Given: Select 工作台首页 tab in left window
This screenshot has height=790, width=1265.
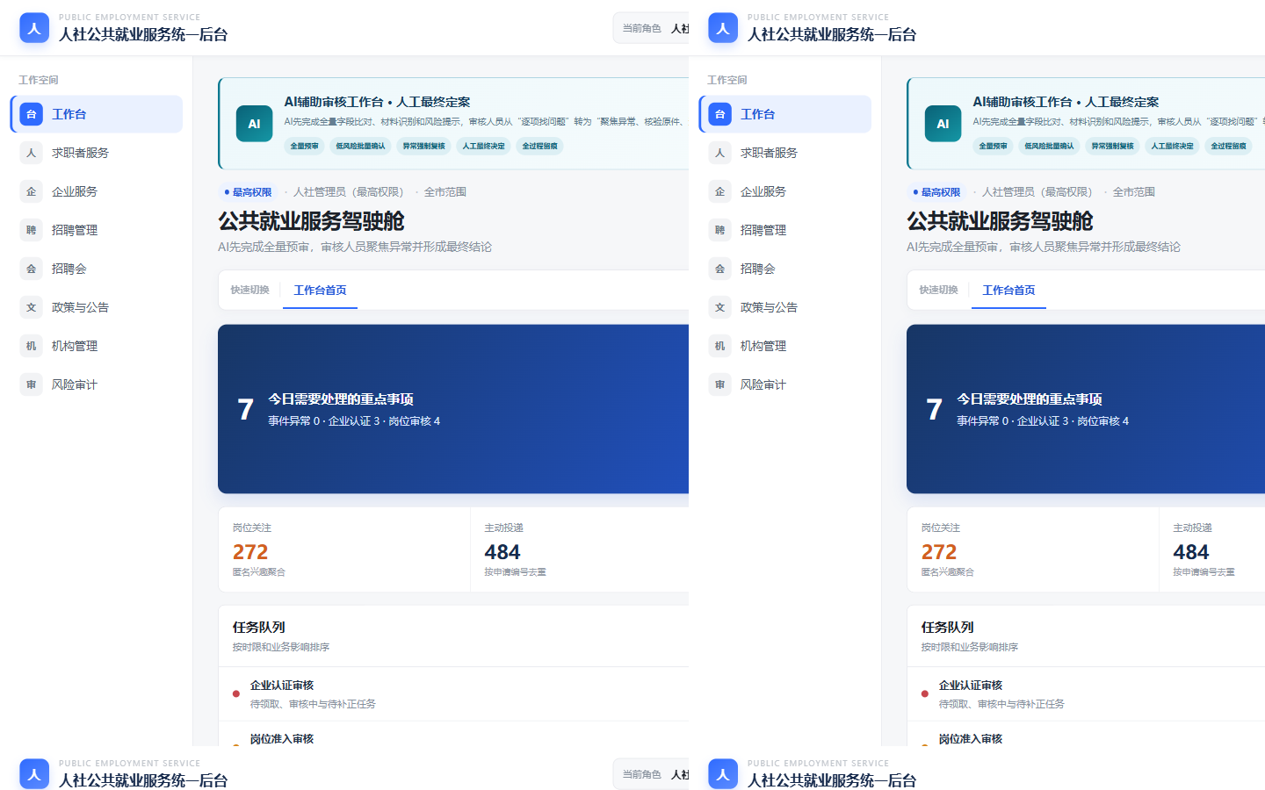Looking at the screenshot, I should [x=320, y=291].
